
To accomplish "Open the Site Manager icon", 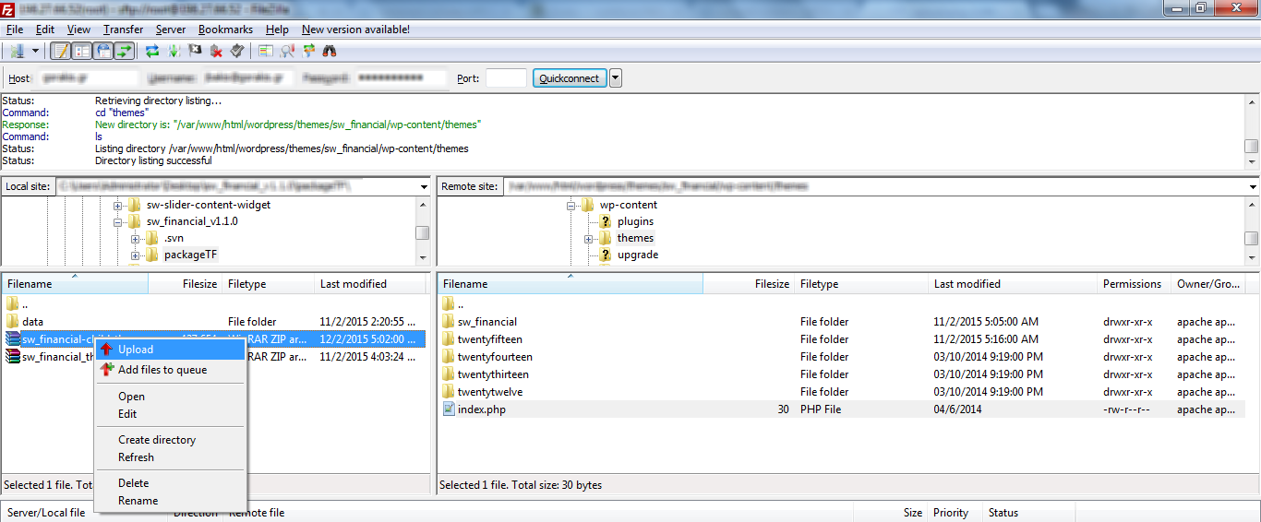I will [x=17, y=51].
